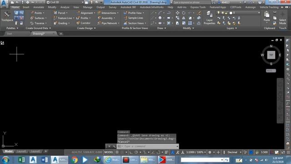
Task: Toggle grid display in the status bar
Action: (117, 152)
